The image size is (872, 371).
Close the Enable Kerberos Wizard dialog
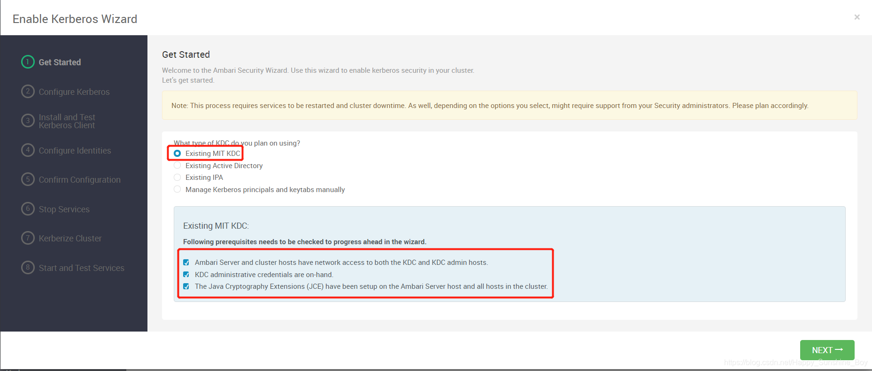(x=857, y=17)
